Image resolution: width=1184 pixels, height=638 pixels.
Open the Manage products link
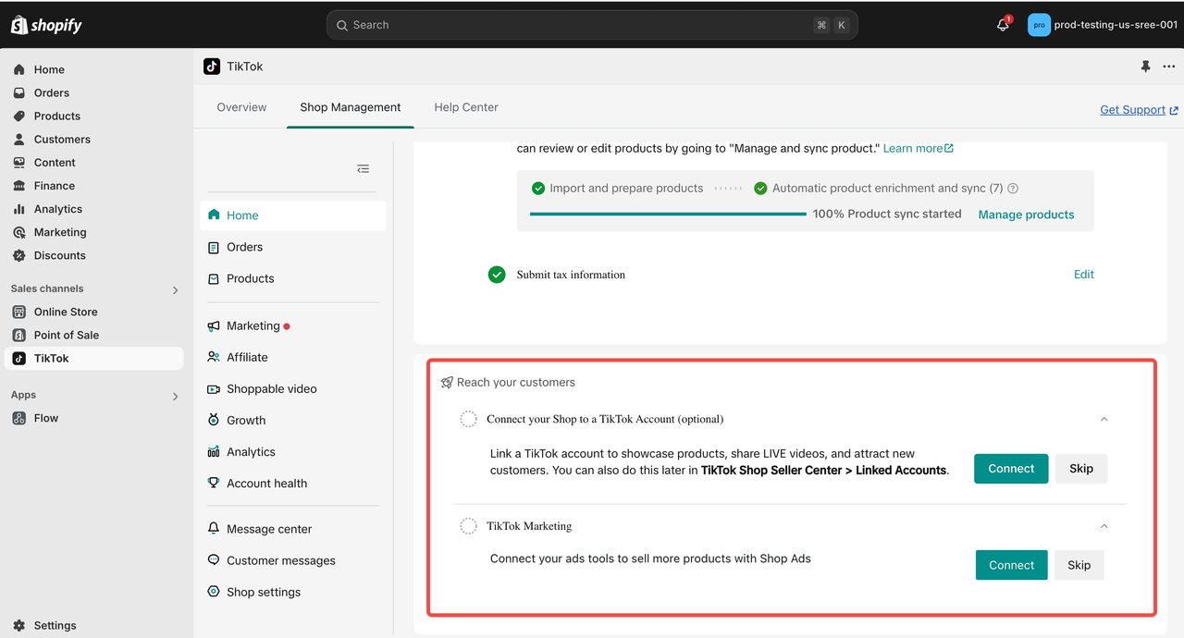(x=1026, y=215)
